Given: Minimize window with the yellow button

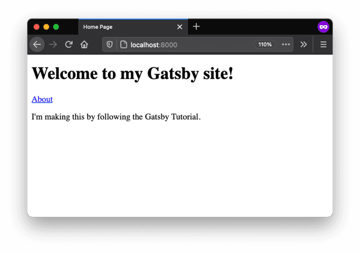Looking at the screenshot, I should click(x=46, y=27).
